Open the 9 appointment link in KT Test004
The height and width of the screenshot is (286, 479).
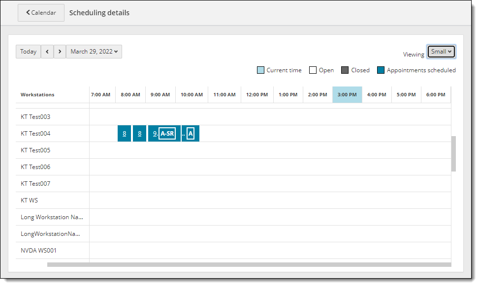[x=155, y=134]
